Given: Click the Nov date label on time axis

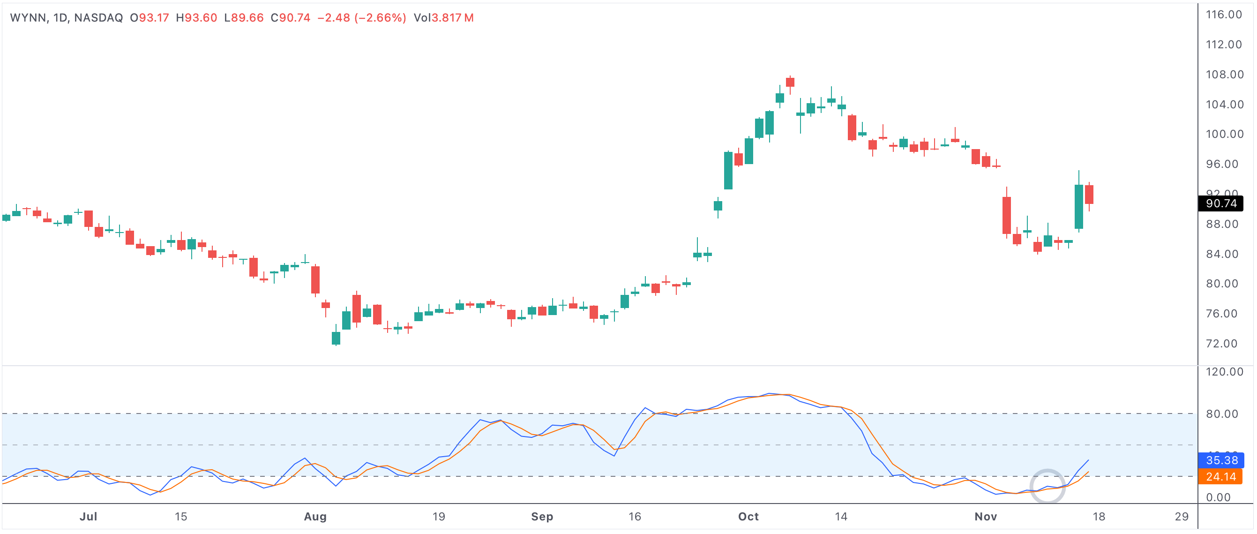Looking at the screenshot, I should click(986, 517).
